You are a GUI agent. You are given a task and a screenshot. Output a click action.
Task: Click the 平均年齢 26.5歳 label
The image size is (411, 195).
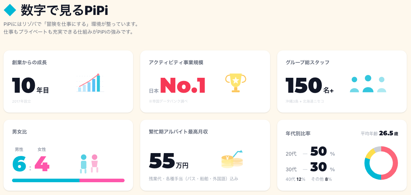tap(379, 134)
